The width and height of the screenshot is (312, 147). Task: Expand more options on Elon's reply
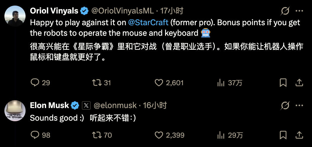(x=299, y=105)
